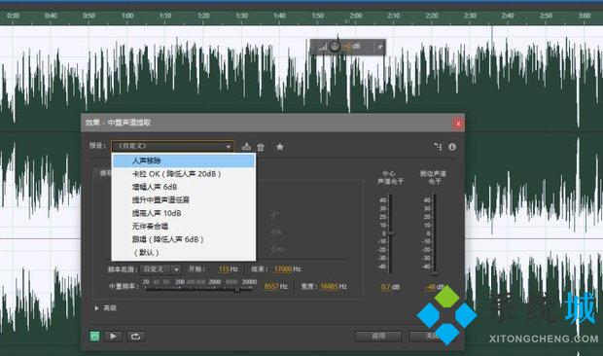Select the (默认) preset

tap(184, 253)
